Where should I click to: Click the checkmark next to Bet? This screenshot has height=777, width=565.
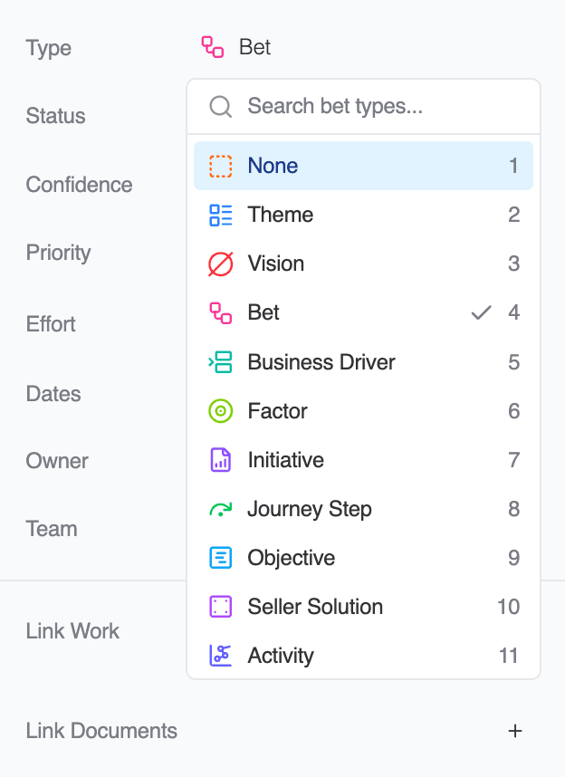(x=482, y=313)
